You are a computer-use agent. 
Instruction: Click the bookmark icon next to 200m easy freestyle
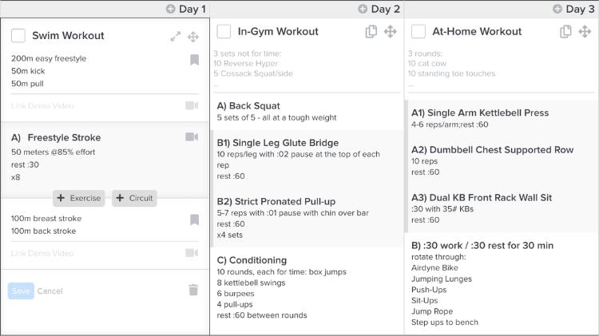(194, 60)
